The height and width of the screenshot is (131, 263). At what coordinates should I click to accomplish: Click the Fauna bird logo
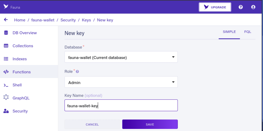click(x=6, y=7)
